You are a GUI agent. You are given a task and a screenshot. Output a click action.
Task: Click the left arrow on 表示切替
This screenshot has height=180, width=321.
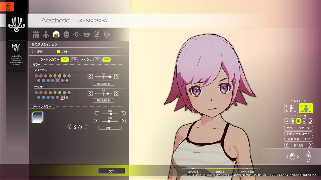(x=287, y=145)
